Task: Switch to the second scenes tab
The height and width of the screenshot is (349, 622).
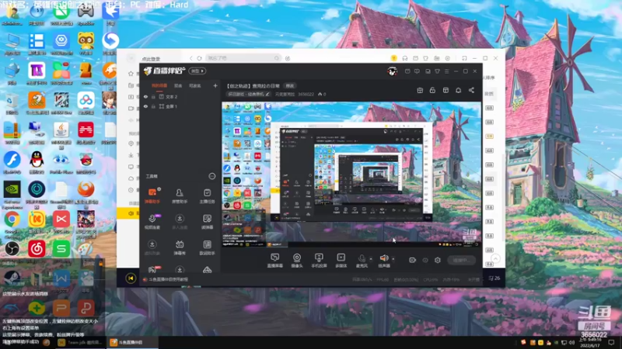Action: pyautogui.click(x=178, y=85)
